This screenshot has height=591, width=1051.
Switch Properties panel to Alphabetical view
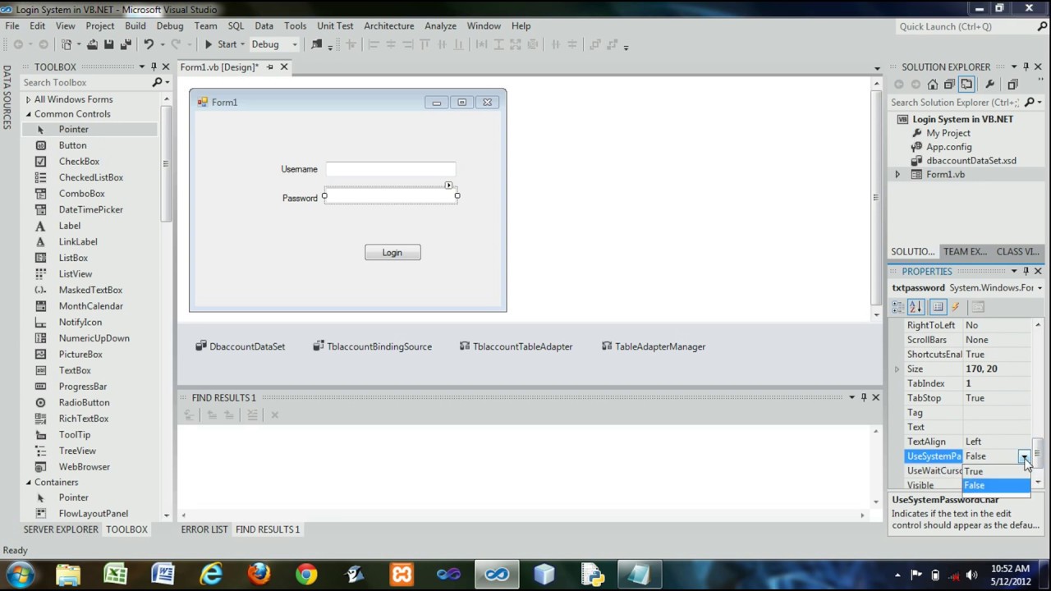coord(916,307)
